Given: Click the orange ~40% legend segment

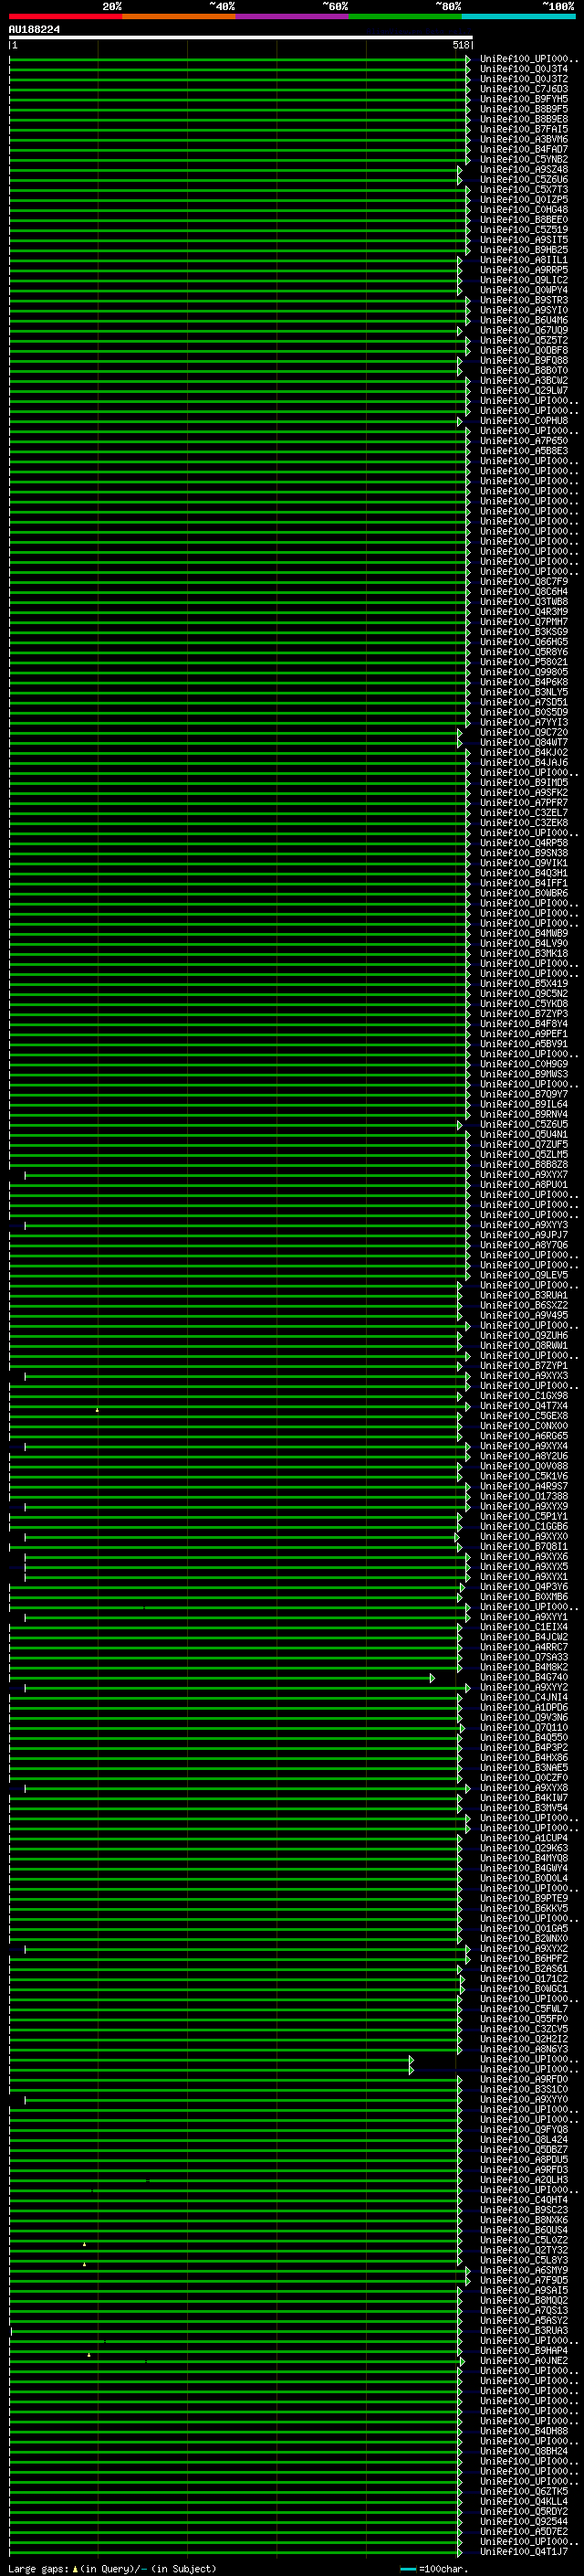Looking at the screenshot, I should click(x=179, y=17).
